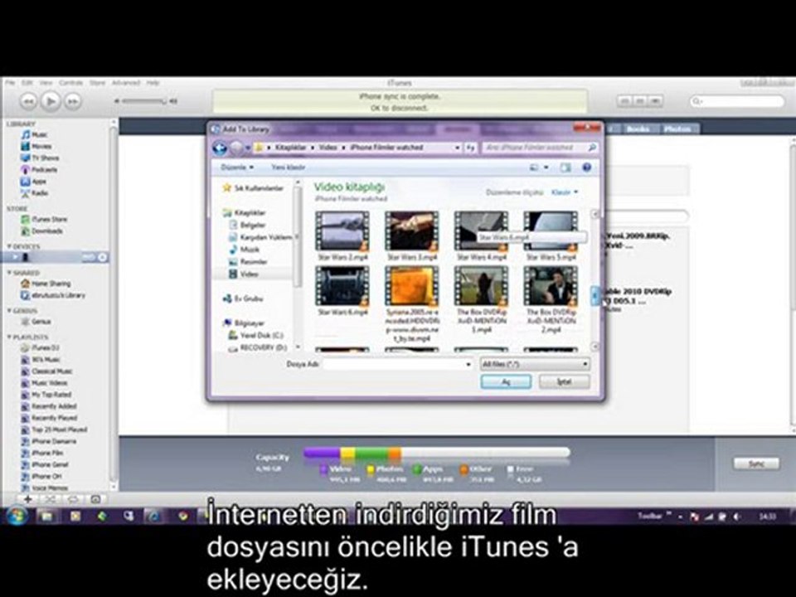This screenshot has height=597, width=796.
Task: Toggle the preview pane icon in dialog
Action: (x=565, y=167)
